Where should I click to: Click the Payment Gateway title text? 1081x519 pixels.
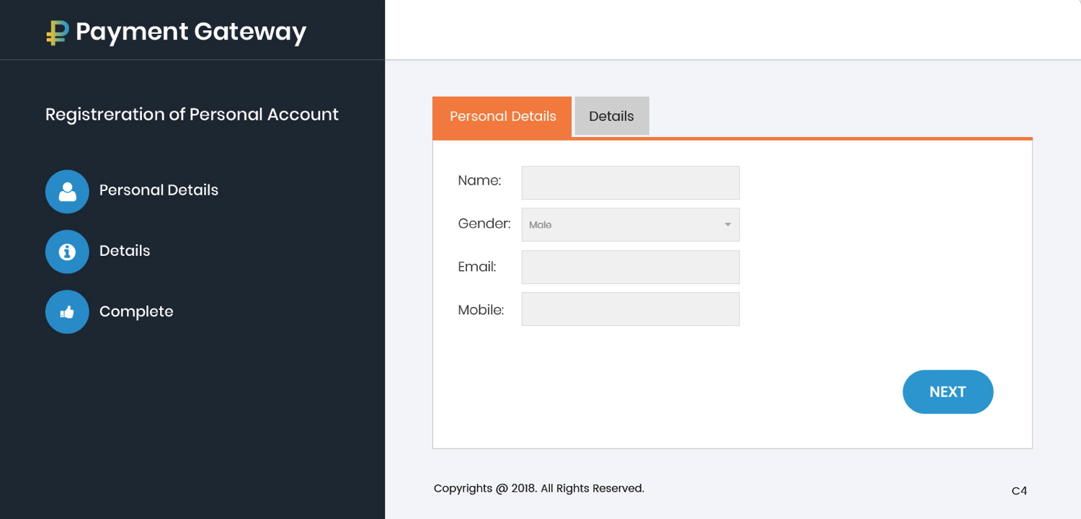click(x=191, y=32)
